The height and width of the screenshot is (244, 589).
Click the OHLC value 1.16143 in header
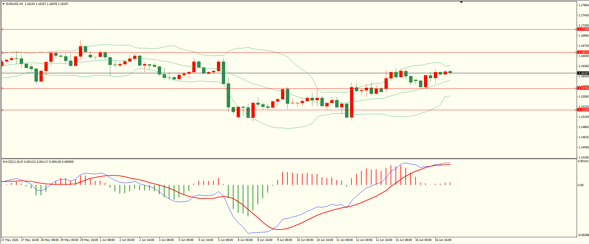[30, 4]
